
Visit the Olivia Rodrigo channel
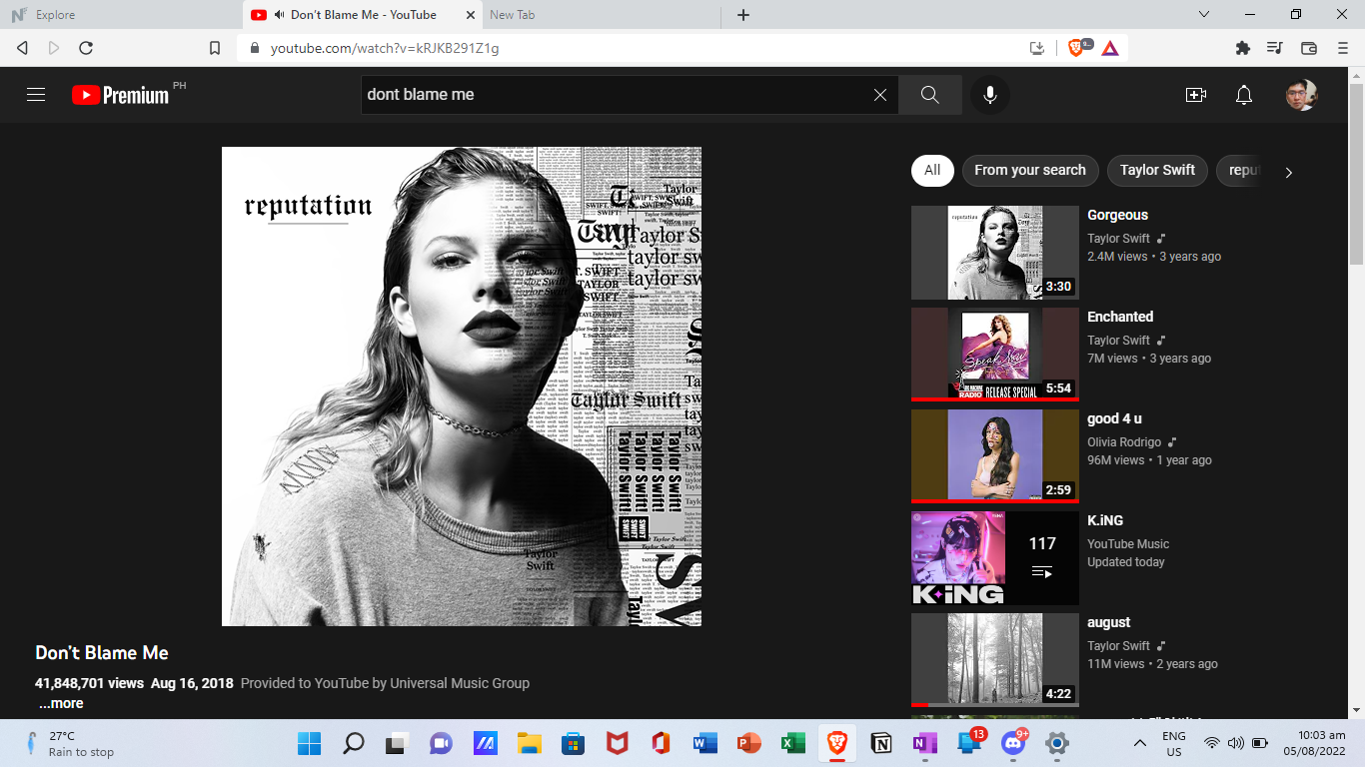[1124, 442]
